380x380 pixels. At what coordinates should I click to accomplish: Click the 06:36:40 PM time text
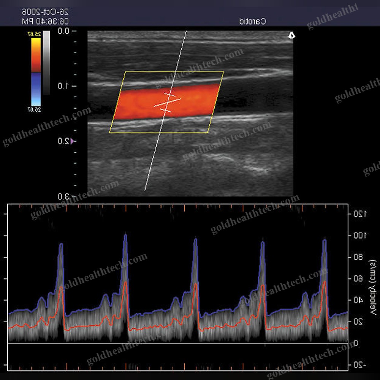(x=45, y=22)
